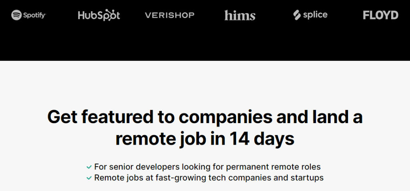The width and height of the screenshot is (410, 191).
Task: Select the 'For senior developers looking' sentence
Action: (207, 167)
